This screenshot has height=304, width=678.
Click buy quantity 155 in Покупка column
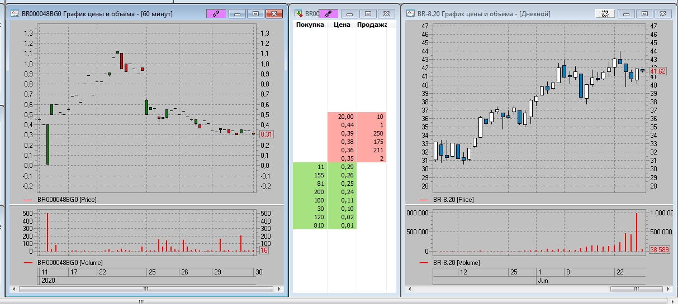tap(310, 175)
